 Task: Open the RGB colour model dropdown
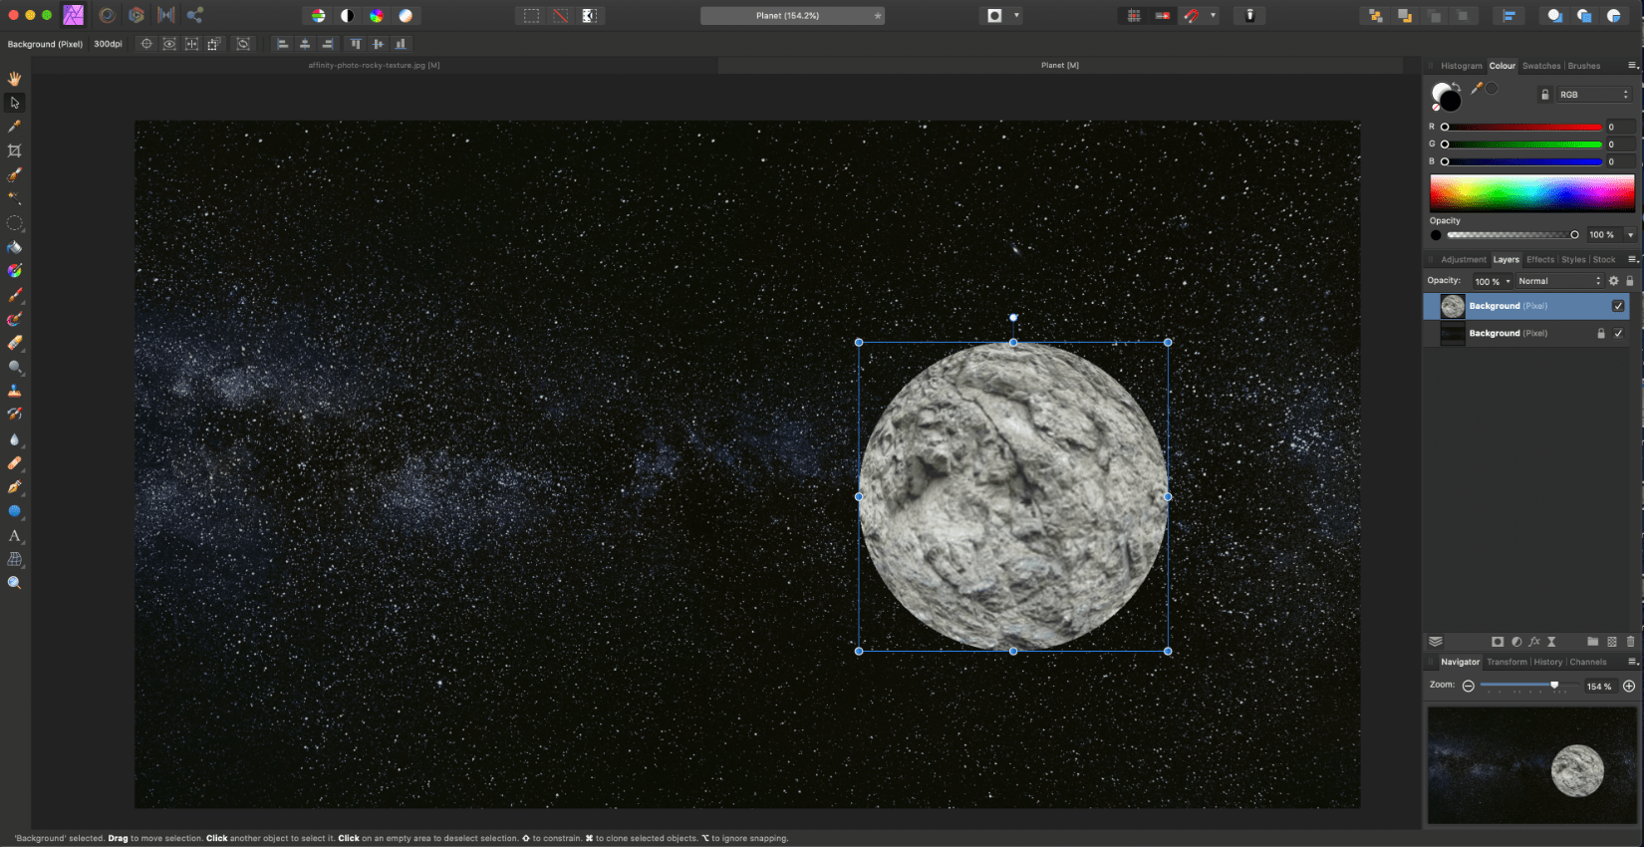[x=1593, y=95]
